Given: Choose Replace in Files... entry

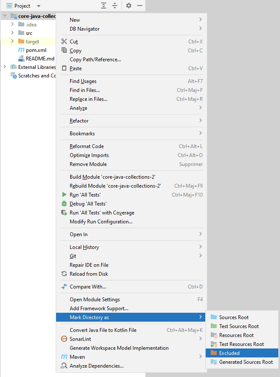Looking at the screenshot, I should 131,99.
